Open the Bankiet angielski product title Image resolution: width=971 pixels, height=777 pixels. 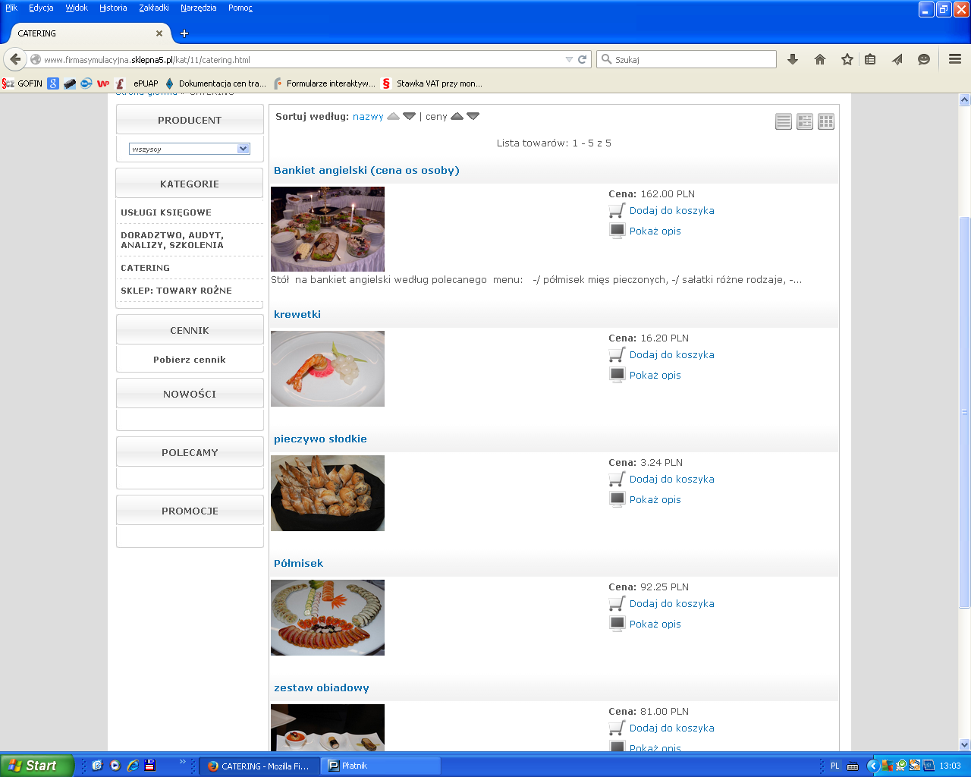tap(366, 170)
